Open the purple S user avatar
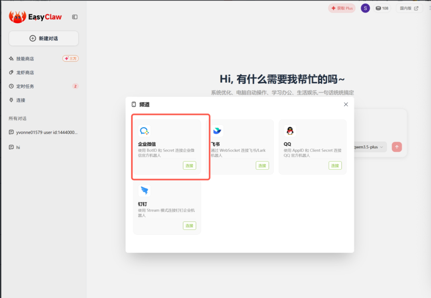This screenshot has width=431, height=298. pos(365,8)
